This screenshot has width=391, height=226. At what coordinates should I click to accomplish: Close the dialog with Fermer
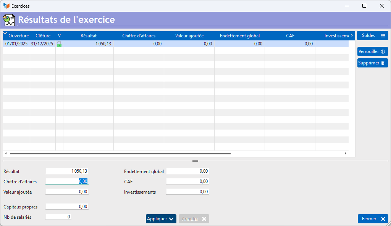click(373, 219)
